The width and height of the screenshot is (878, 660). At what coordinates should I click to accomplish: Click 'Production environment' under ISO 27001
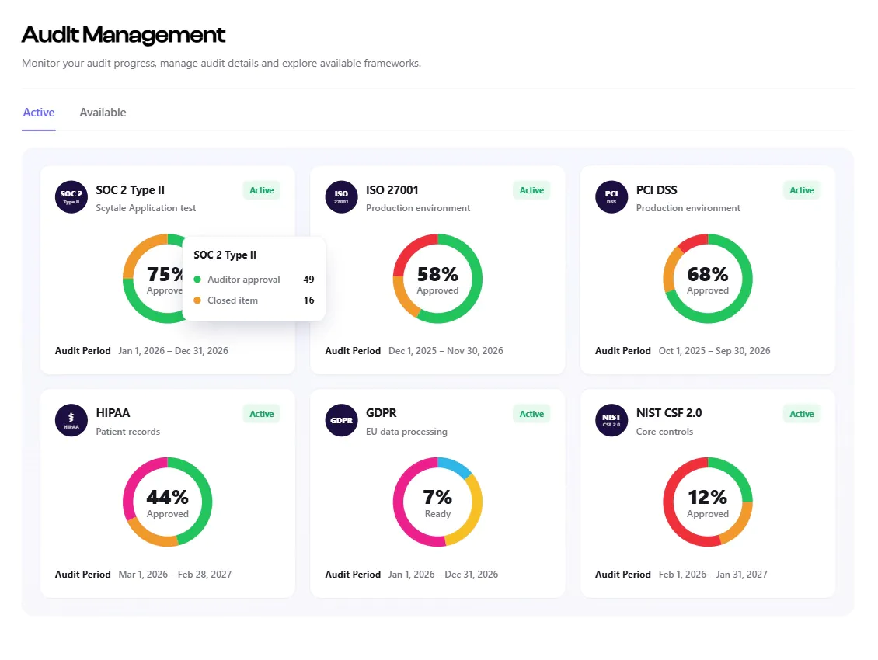click(418, 208)
